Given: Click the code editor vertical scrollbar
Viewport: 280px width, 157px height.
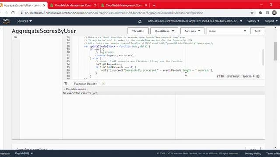Looking at the screenshot, I should (x=263, y=57).
